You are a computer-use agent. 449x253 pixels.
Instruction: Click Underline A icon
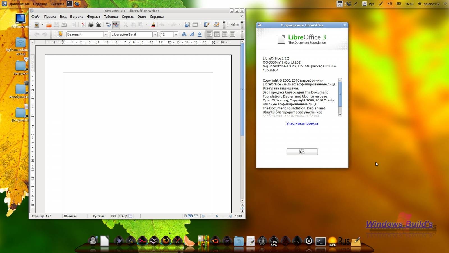200,34
